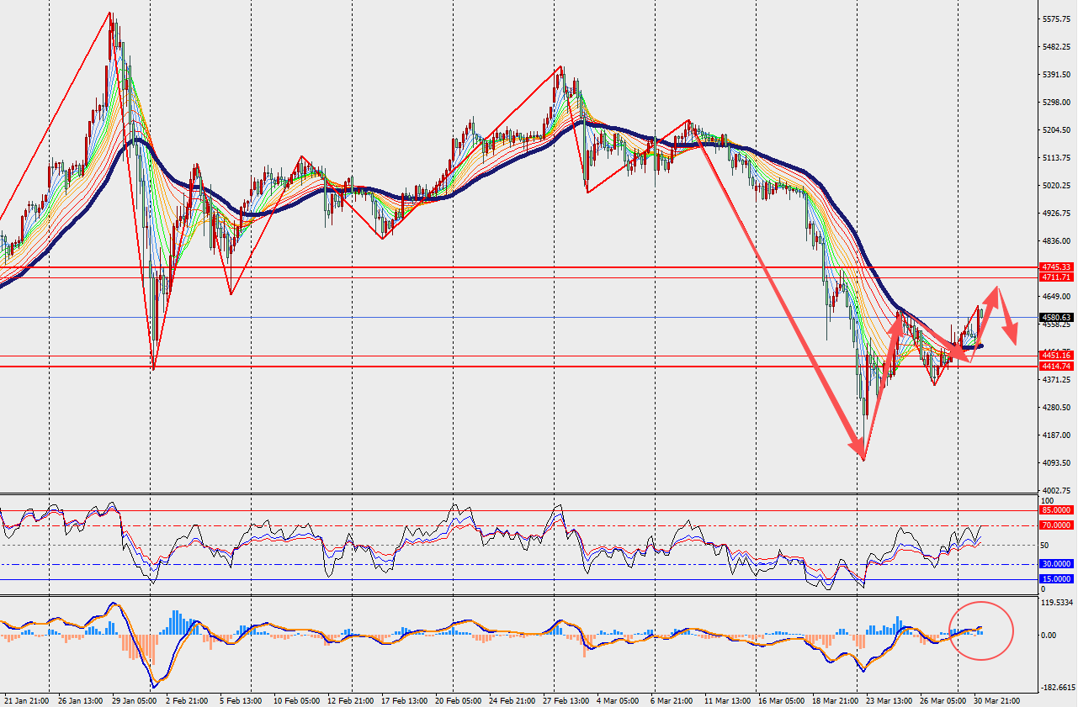Screen dimensions: 1078x707
Task: Click the 4745.33 red price label
Action: click(x=1055, y=267)
